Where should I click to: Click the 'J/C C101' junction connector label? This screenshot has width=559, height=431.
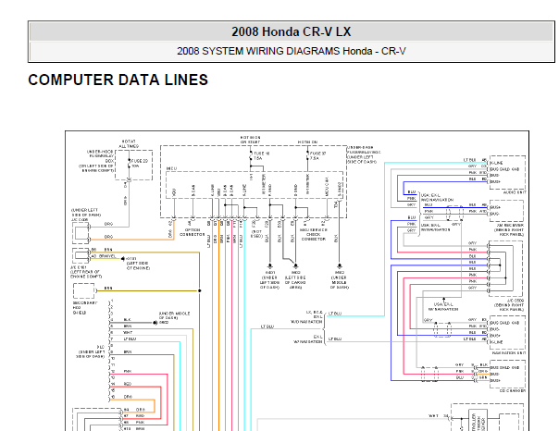click(x=78, y=266)
